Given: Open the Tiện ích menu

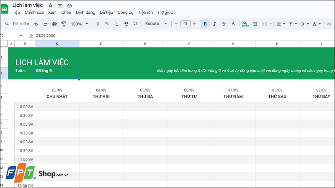Looking at the screenshot, I should [x=145, y=13].
